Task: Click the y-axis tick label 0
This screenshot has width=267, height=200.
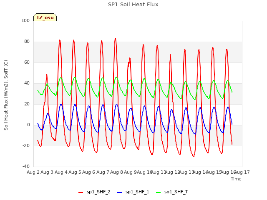Action: (28, 125)
